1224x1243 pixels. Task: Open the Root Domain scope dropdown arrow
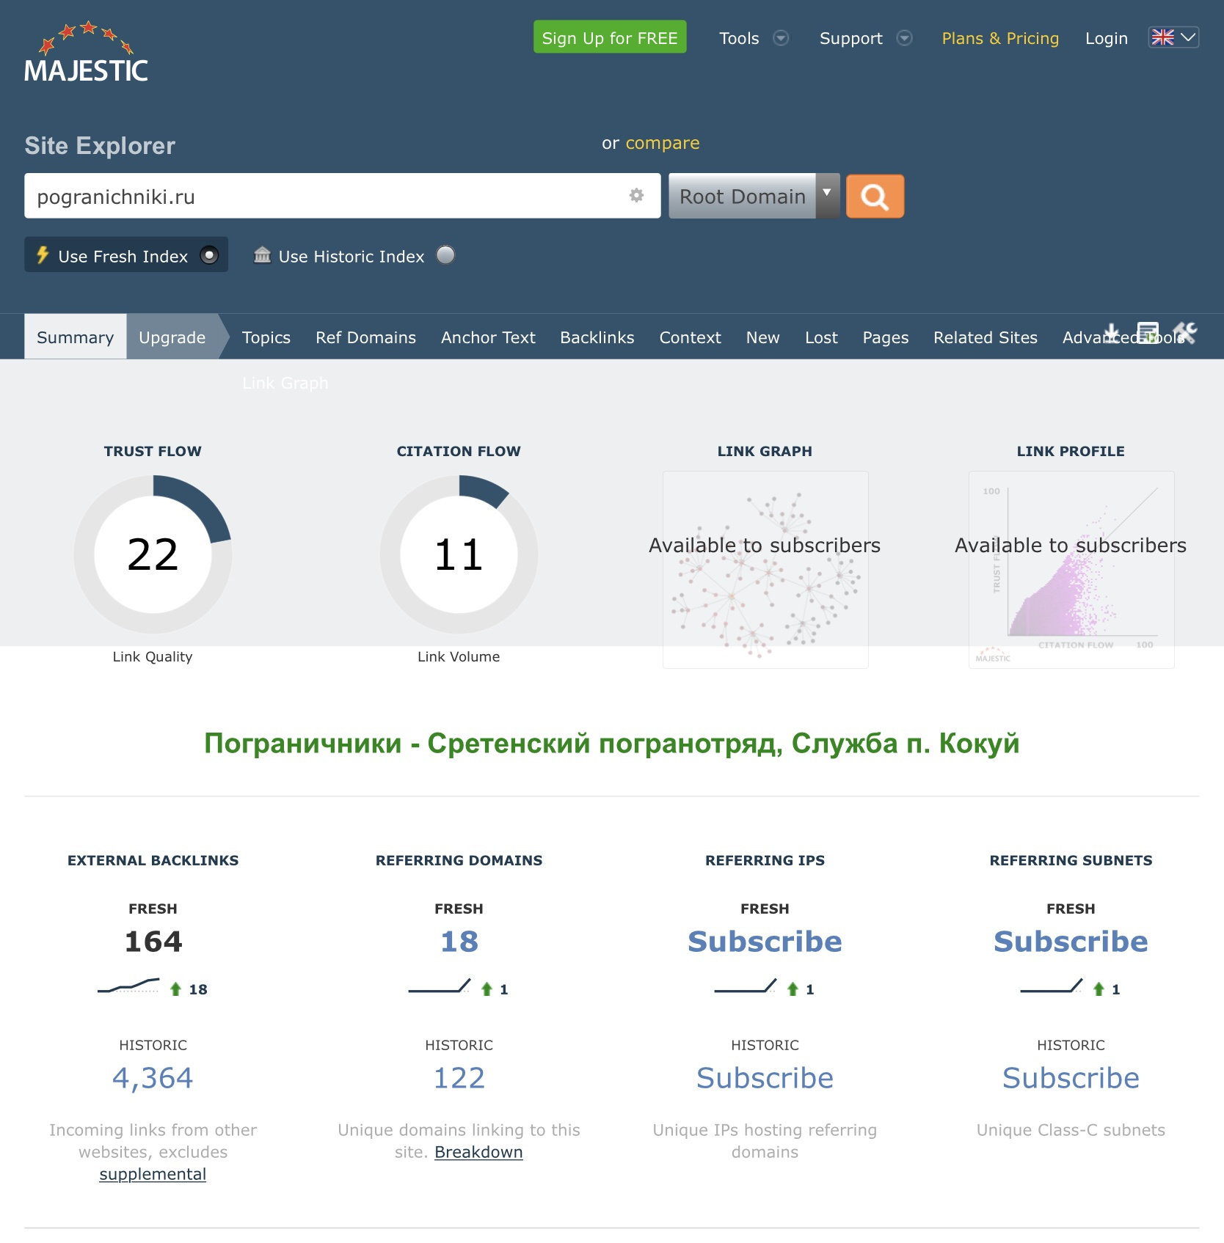click(827, 195)
